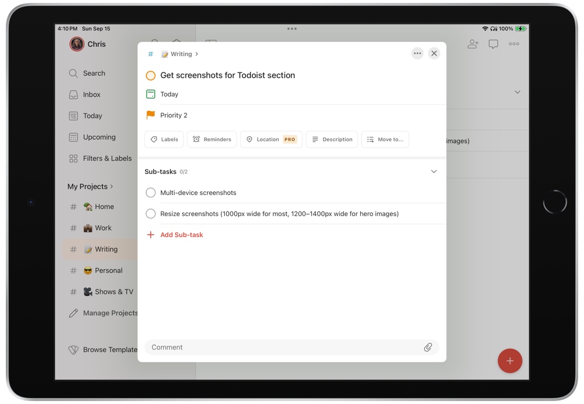Select the Move to... button

click(x=385, y=140)
